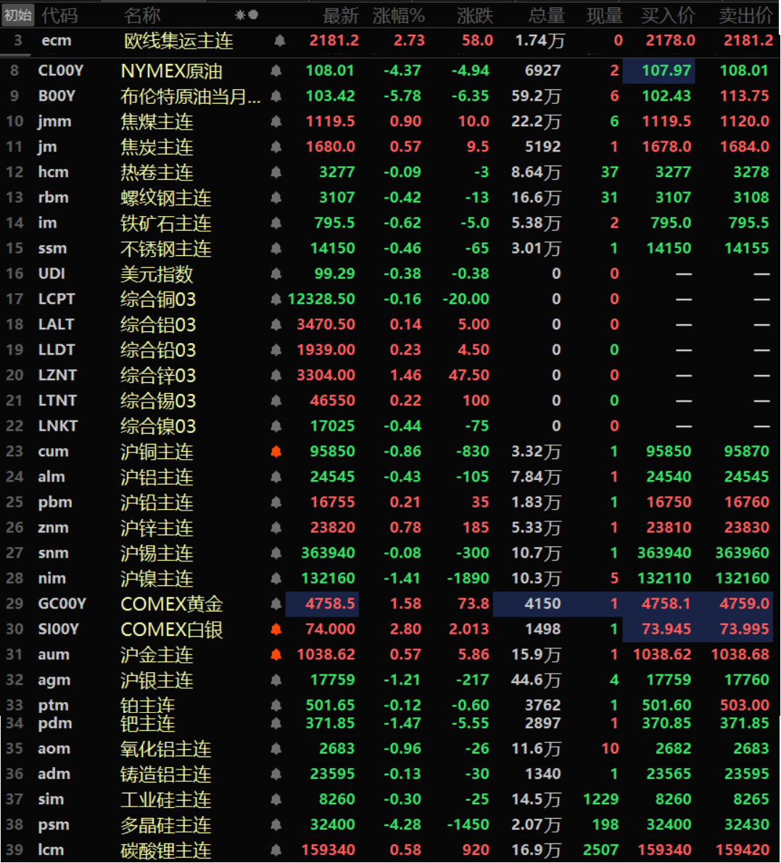Toggle the orange alert bell for COMEX白银
This screenshot has width=781, height=863.
276,629
